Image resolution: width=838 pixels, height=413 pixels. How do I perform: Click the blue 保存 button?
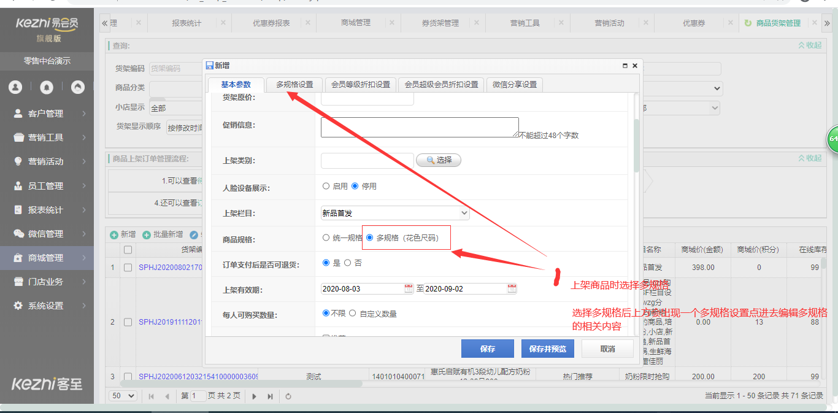(488, 349)
